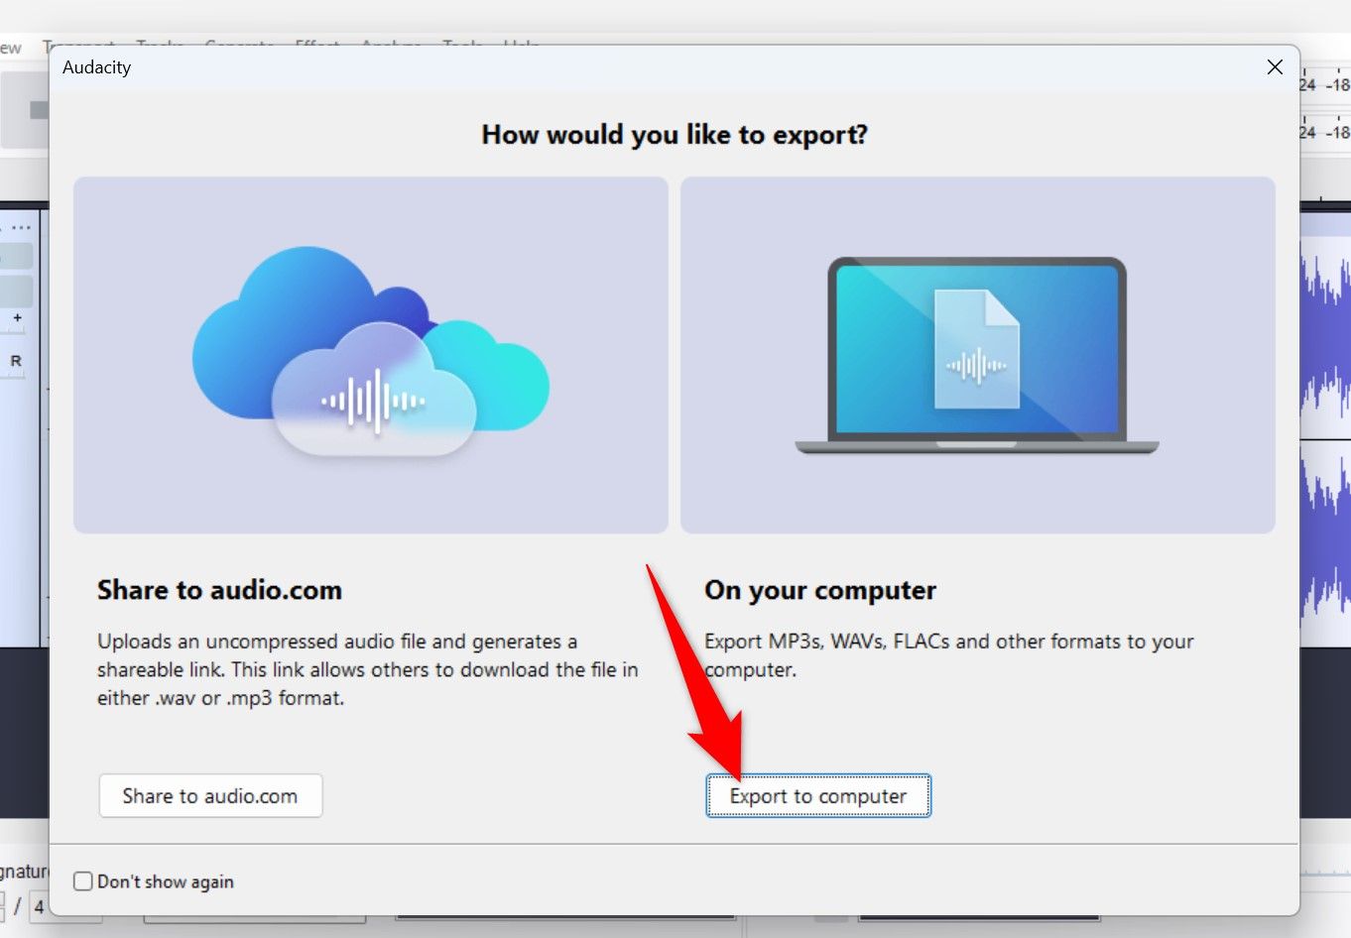Screen dimensions: 1351x938
Task: Click the Share to audio.com button
Action: 210,796
